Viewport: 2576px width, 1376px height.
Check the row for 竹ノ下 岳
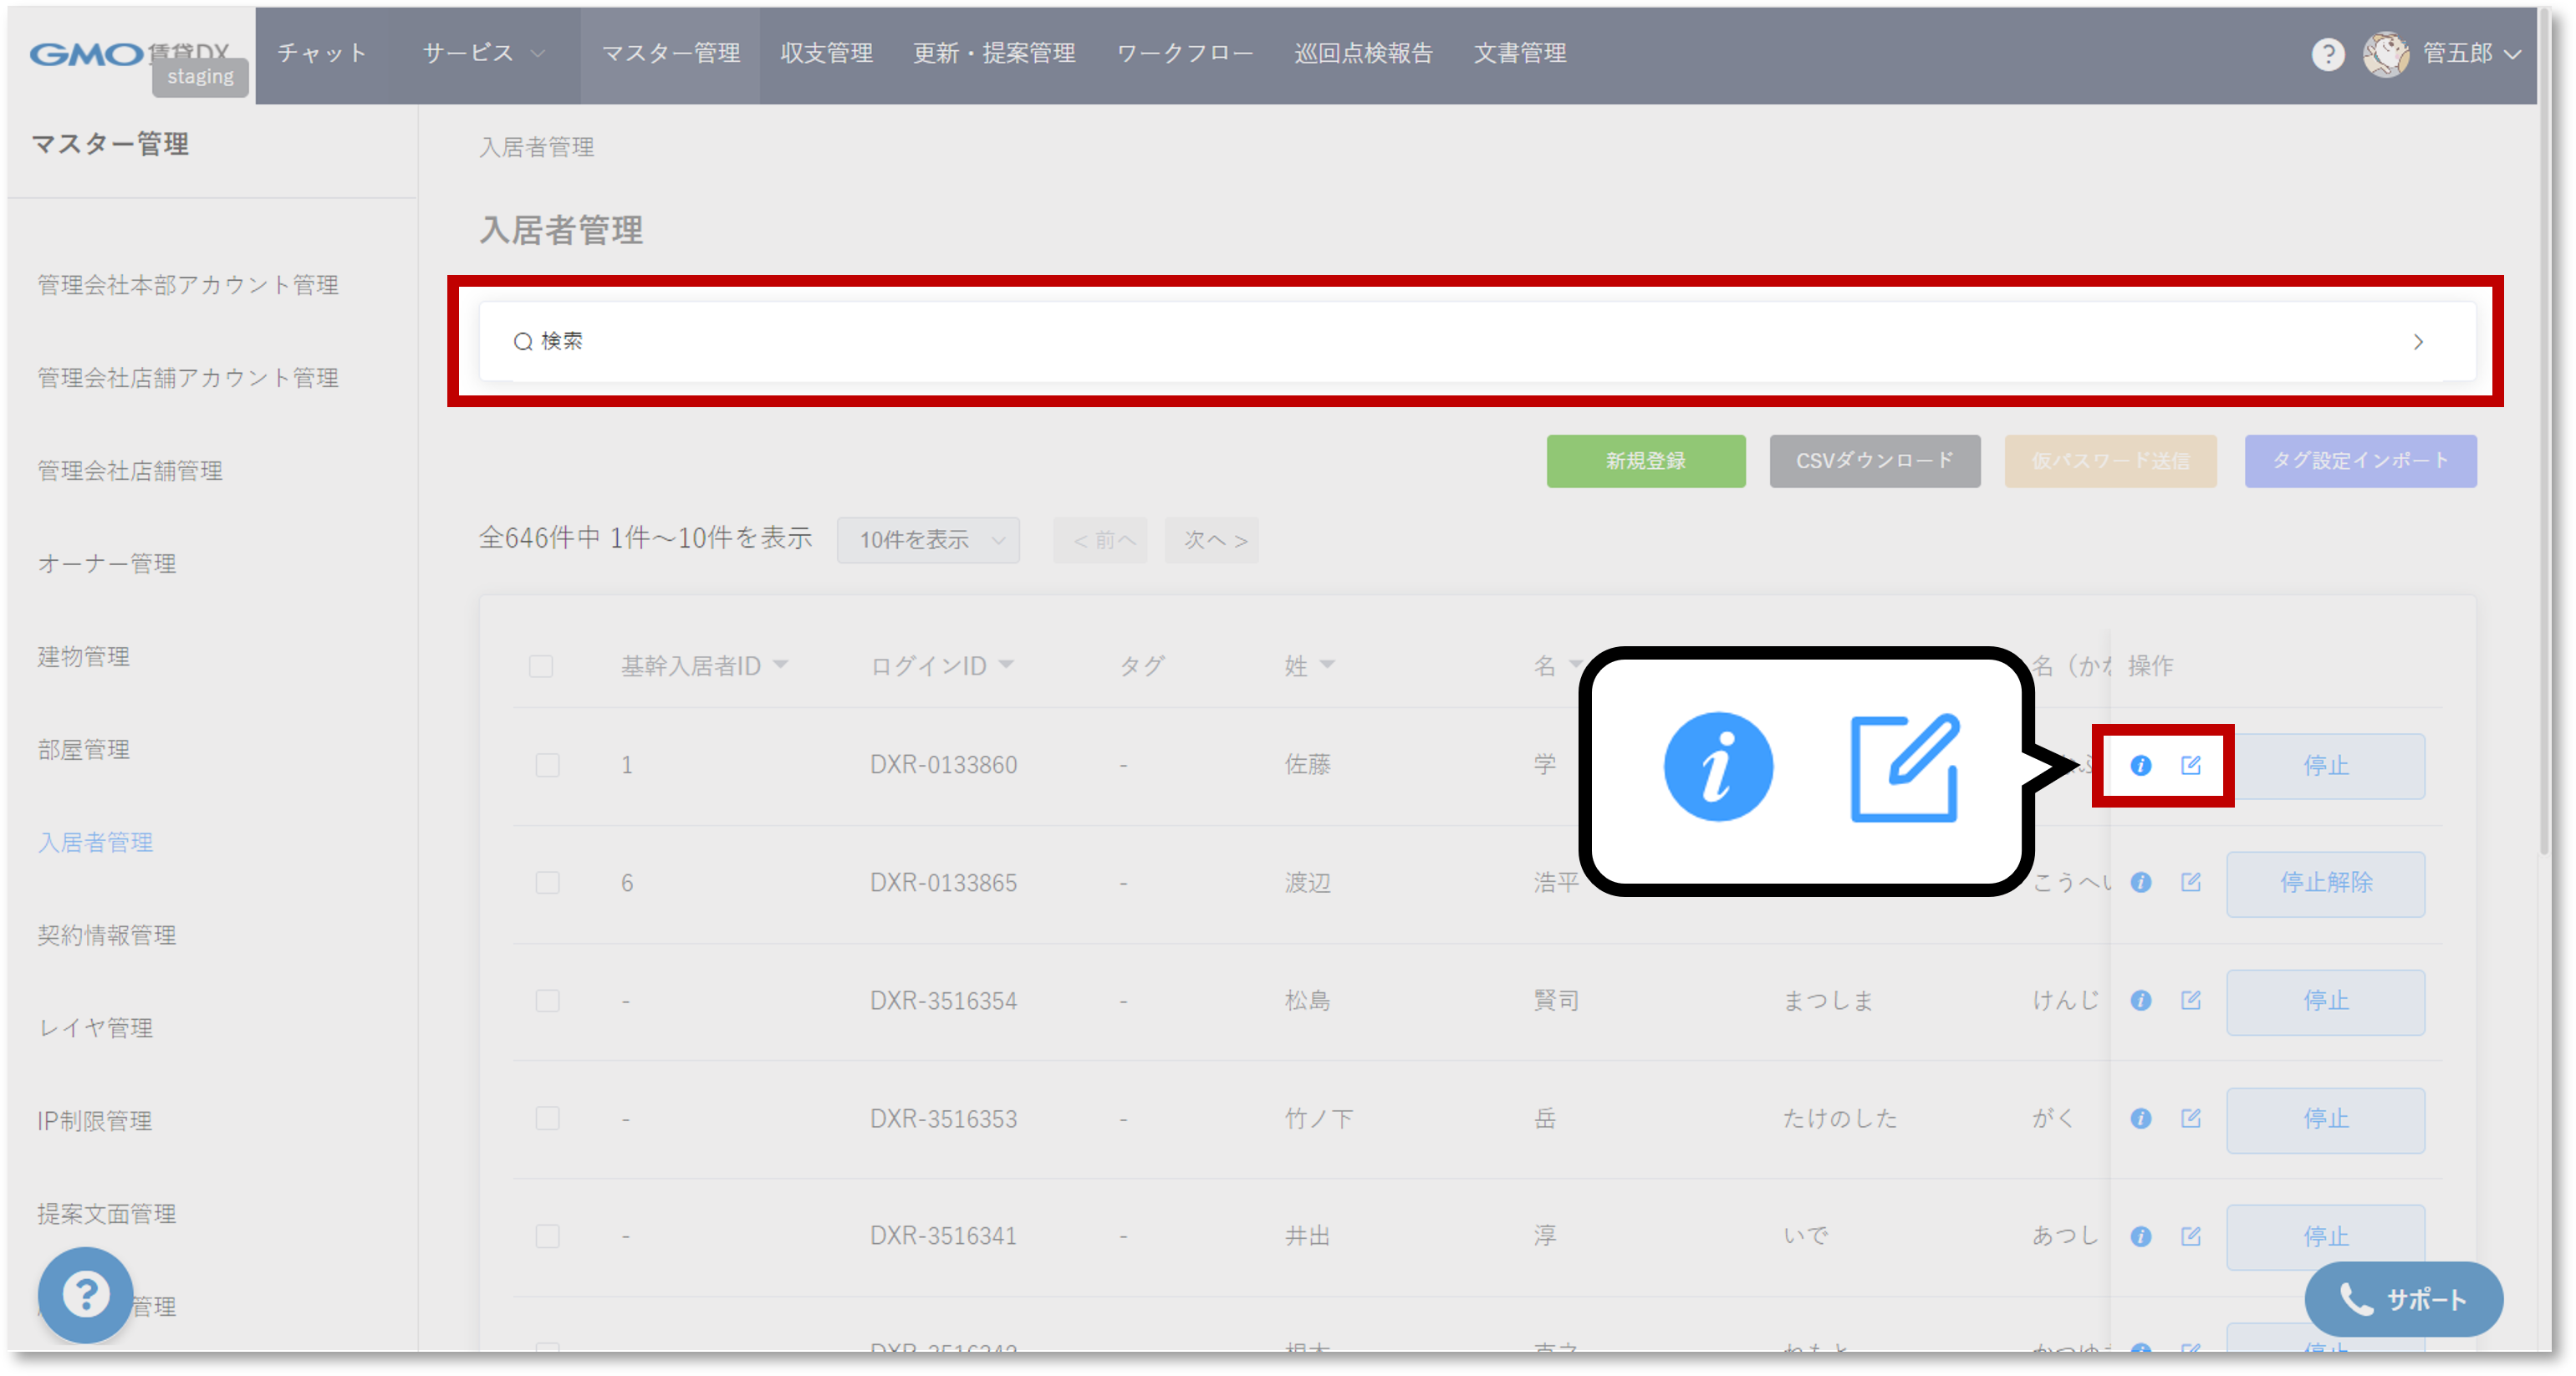pos(547,1118)
